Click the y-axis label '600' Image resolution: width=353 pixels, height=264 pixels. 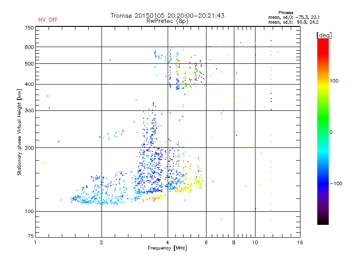click(x=29, y=47)
